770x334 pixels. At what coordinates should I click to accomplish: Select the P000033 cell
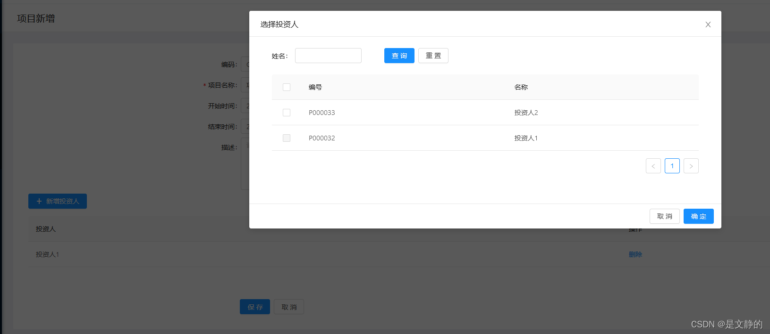[322, 113]
